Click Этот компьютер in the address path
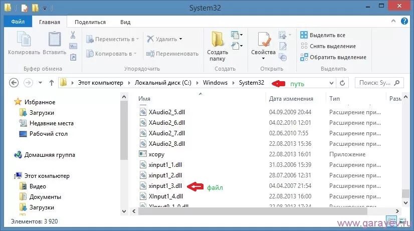Screen dimensions: 414x231 (100, 83)
